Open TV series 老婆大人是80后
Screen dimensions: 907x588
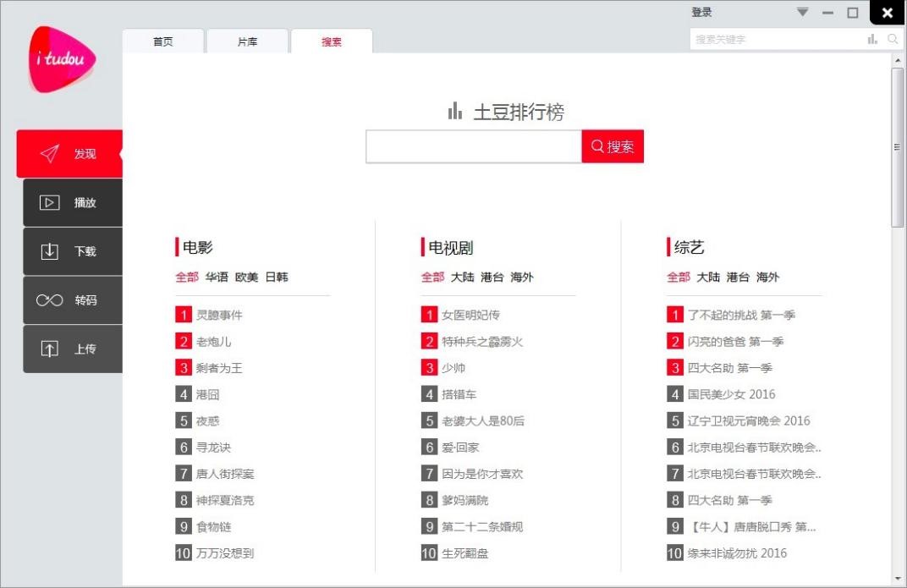pos(483,421)
